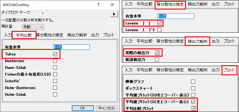Image resolution: width=239 pixels, height=112 pixels.
Task: Select 平均比較 tab in bottom-right panel
Action: coord(144,70)
